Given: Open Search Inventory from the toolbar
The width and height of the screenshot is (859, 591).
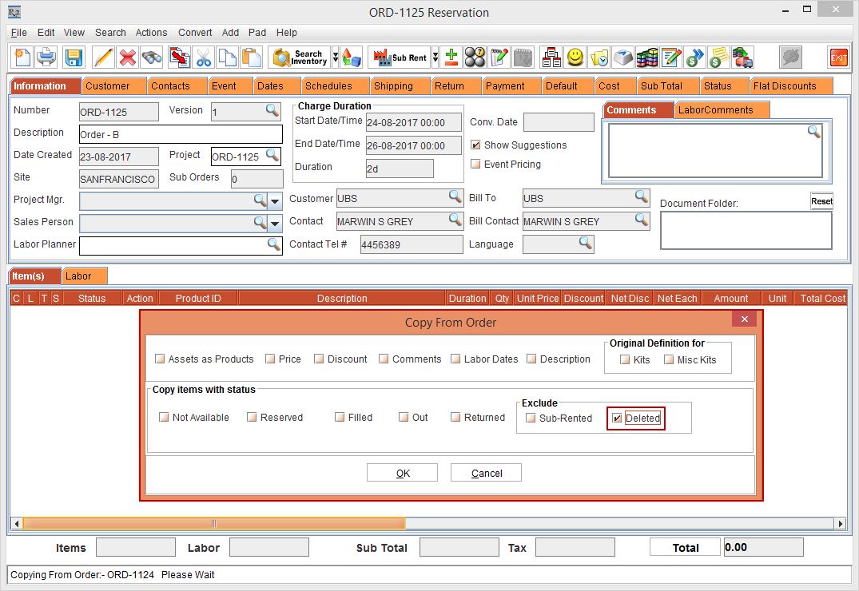Looking at the screenshot, I should click(x=300, y=58).
